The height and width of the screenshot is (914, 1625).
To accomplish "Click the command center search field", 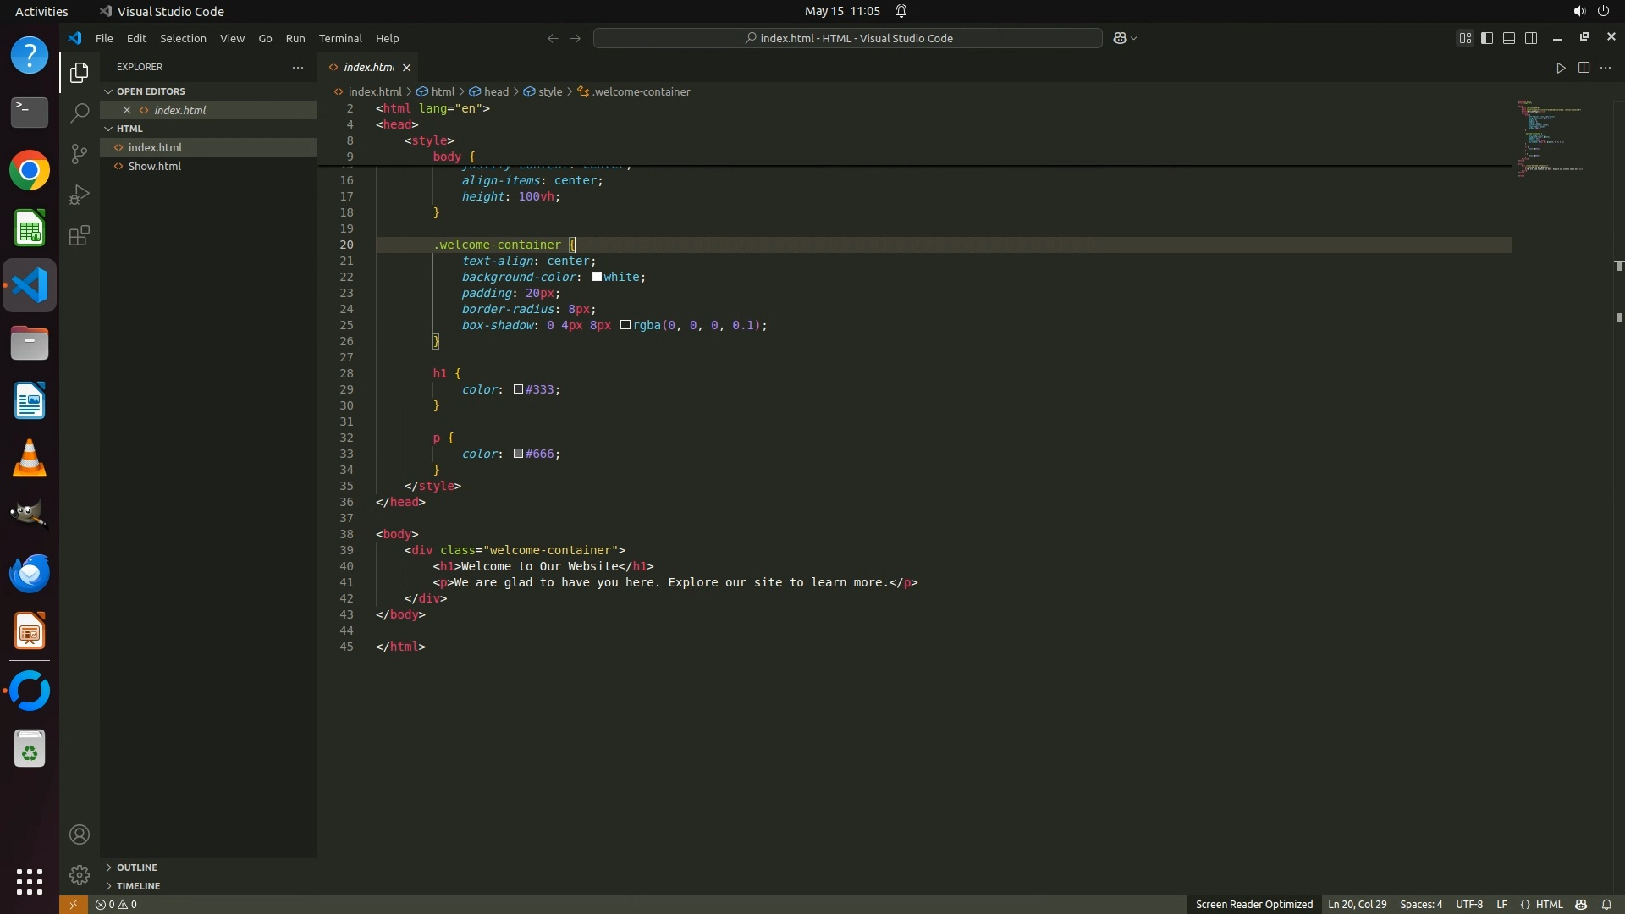I will [847, 38].
